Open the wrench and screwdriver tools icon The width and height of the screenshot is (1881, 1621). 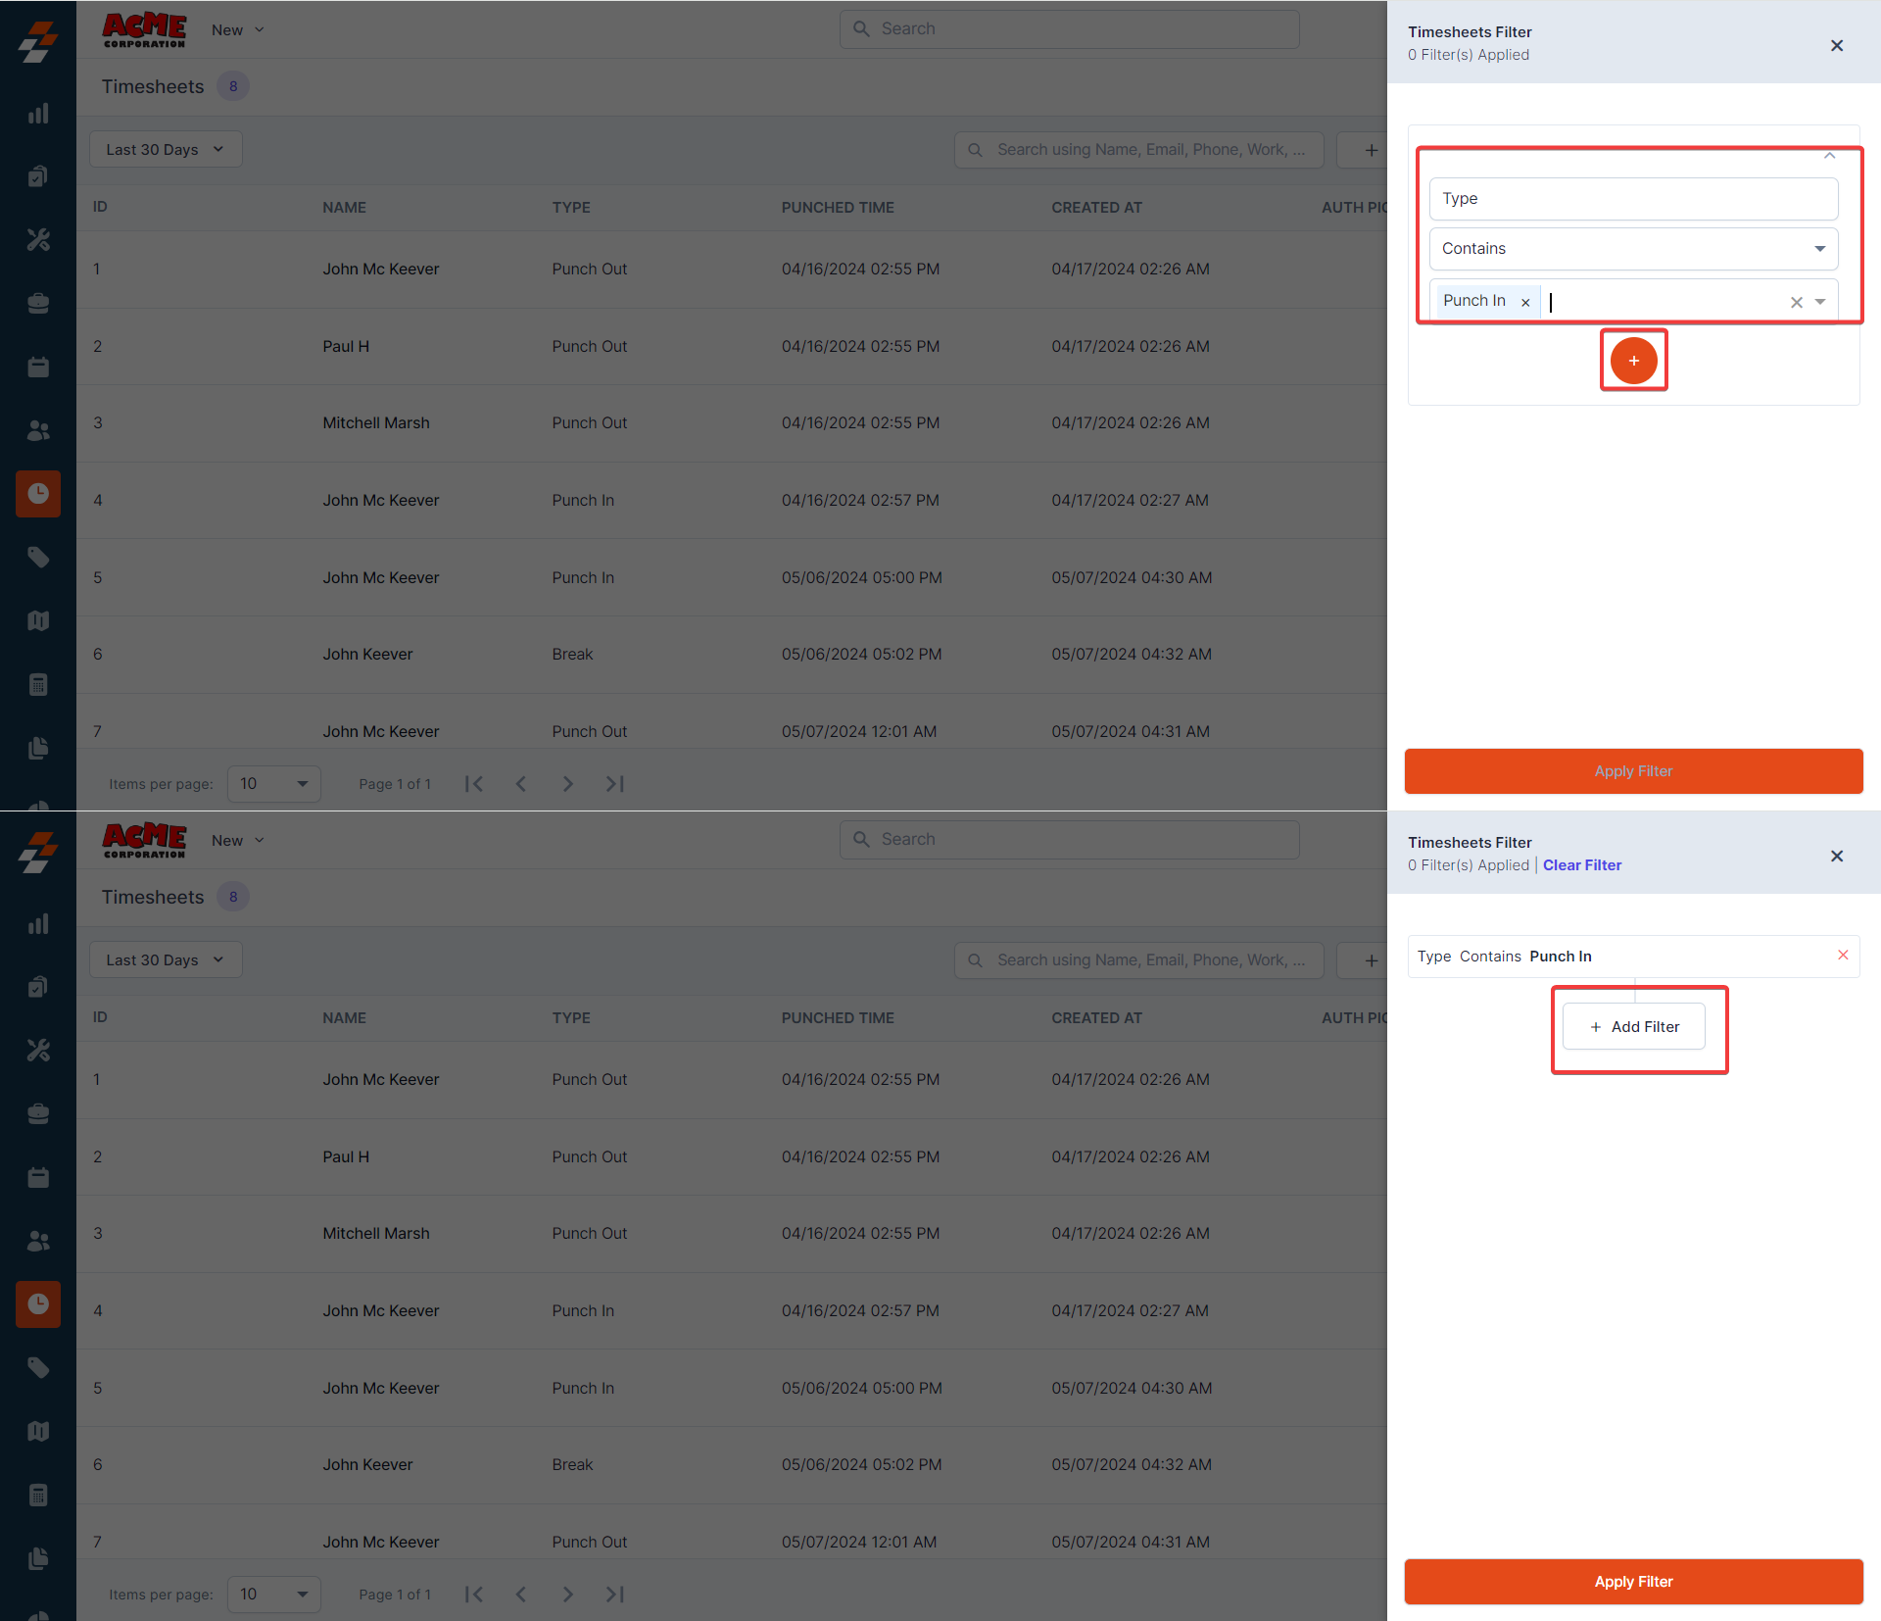click(x=38, y=240)
